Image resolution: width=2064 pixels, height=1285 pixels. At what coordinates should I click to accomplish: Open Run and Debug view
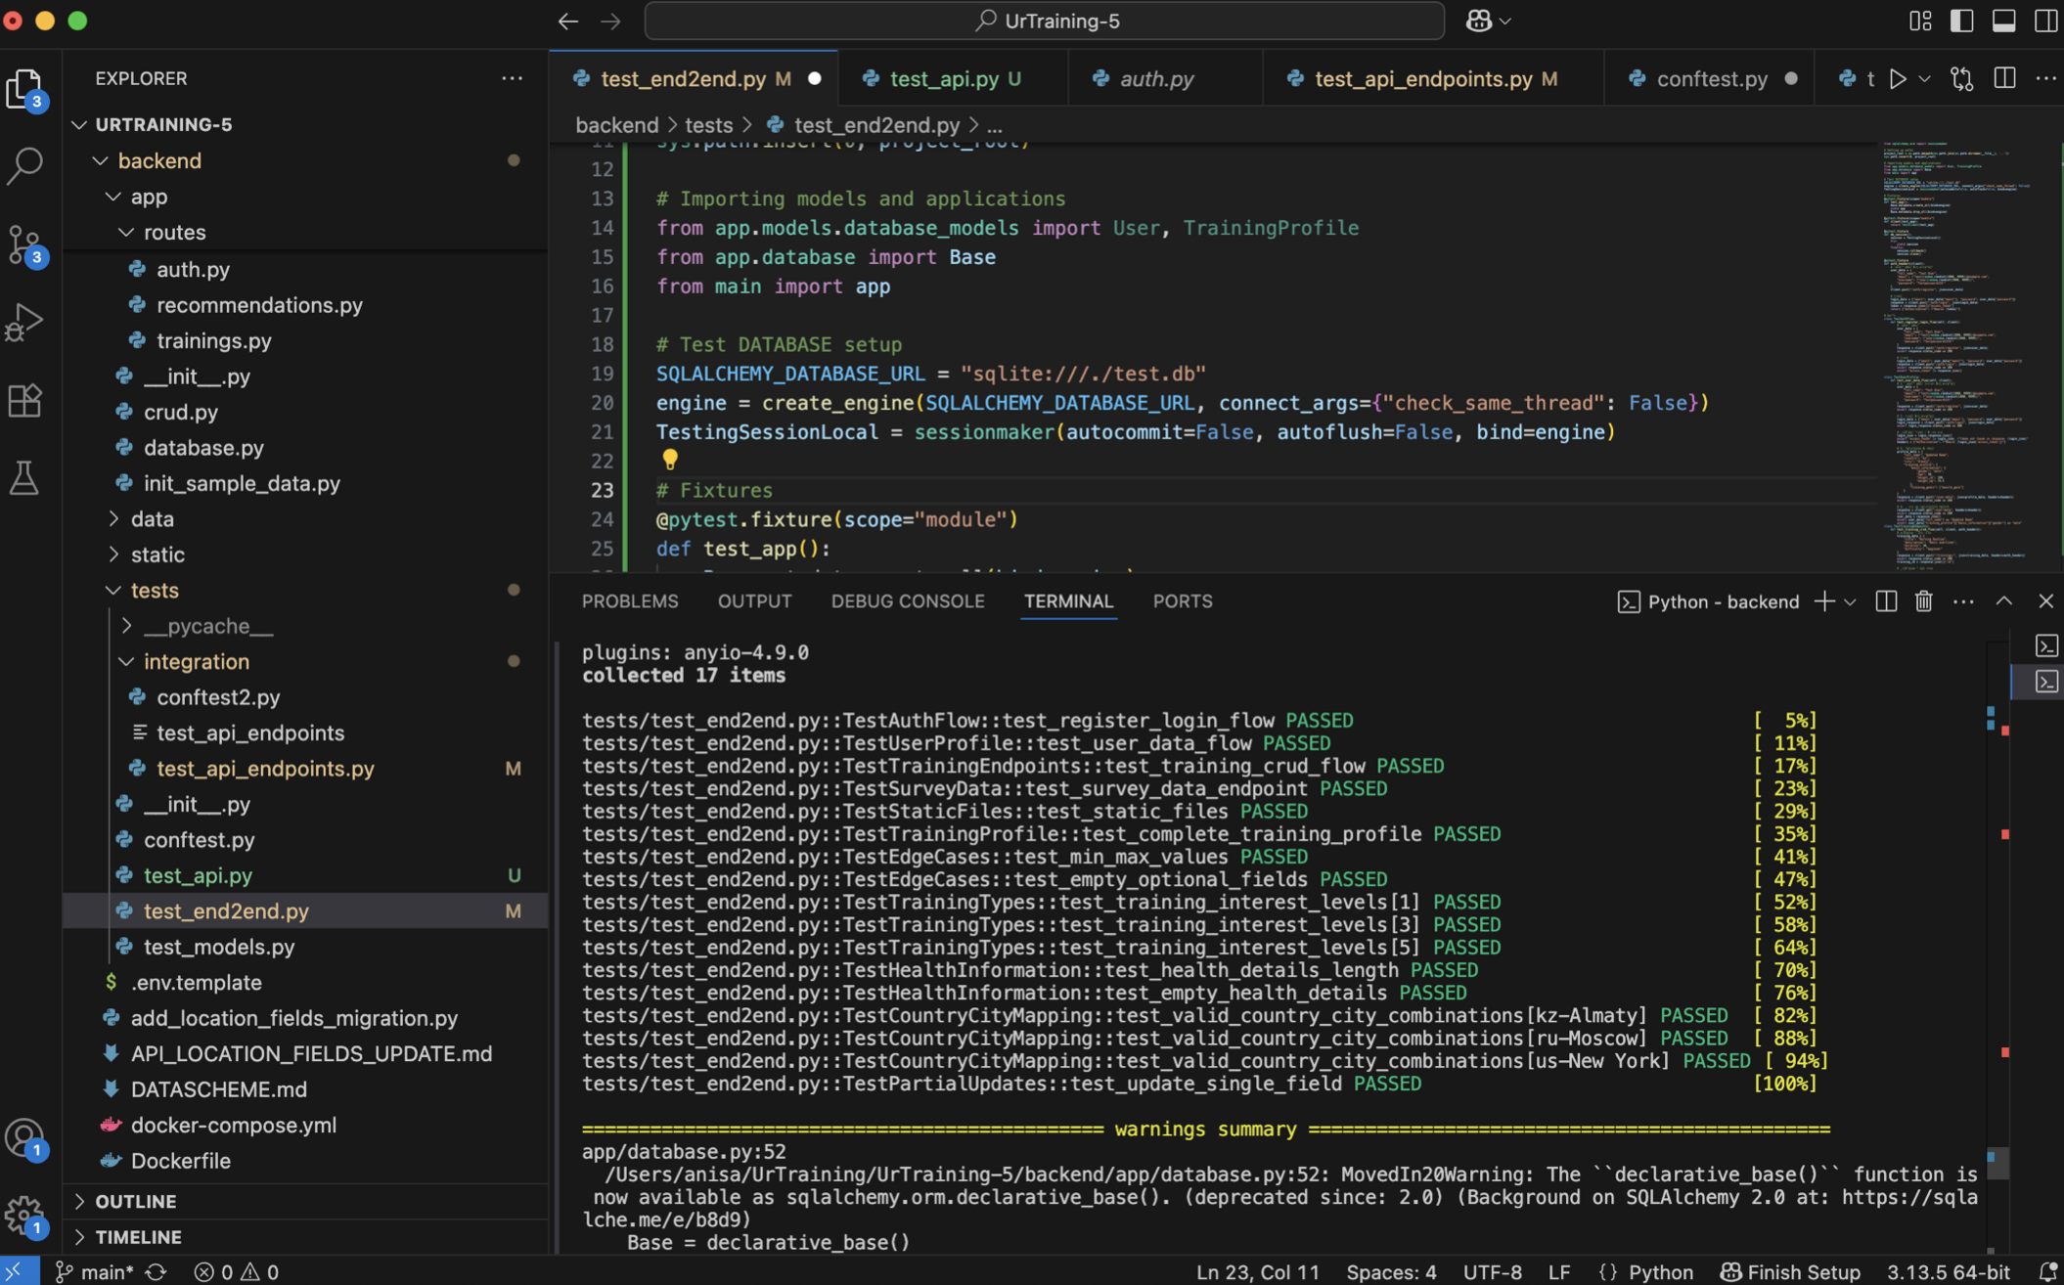pyautogui.click(x=25, y=322)
